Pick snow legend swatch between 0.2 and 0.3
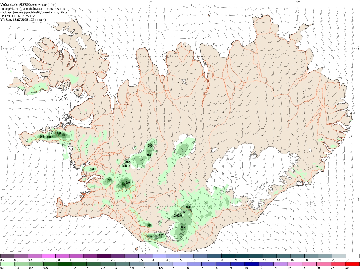 coord(7,256)
